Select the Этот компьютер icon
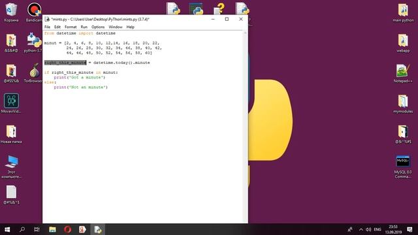Image resolution: width=418 pixels, height=235 pixels. point(11,166)
